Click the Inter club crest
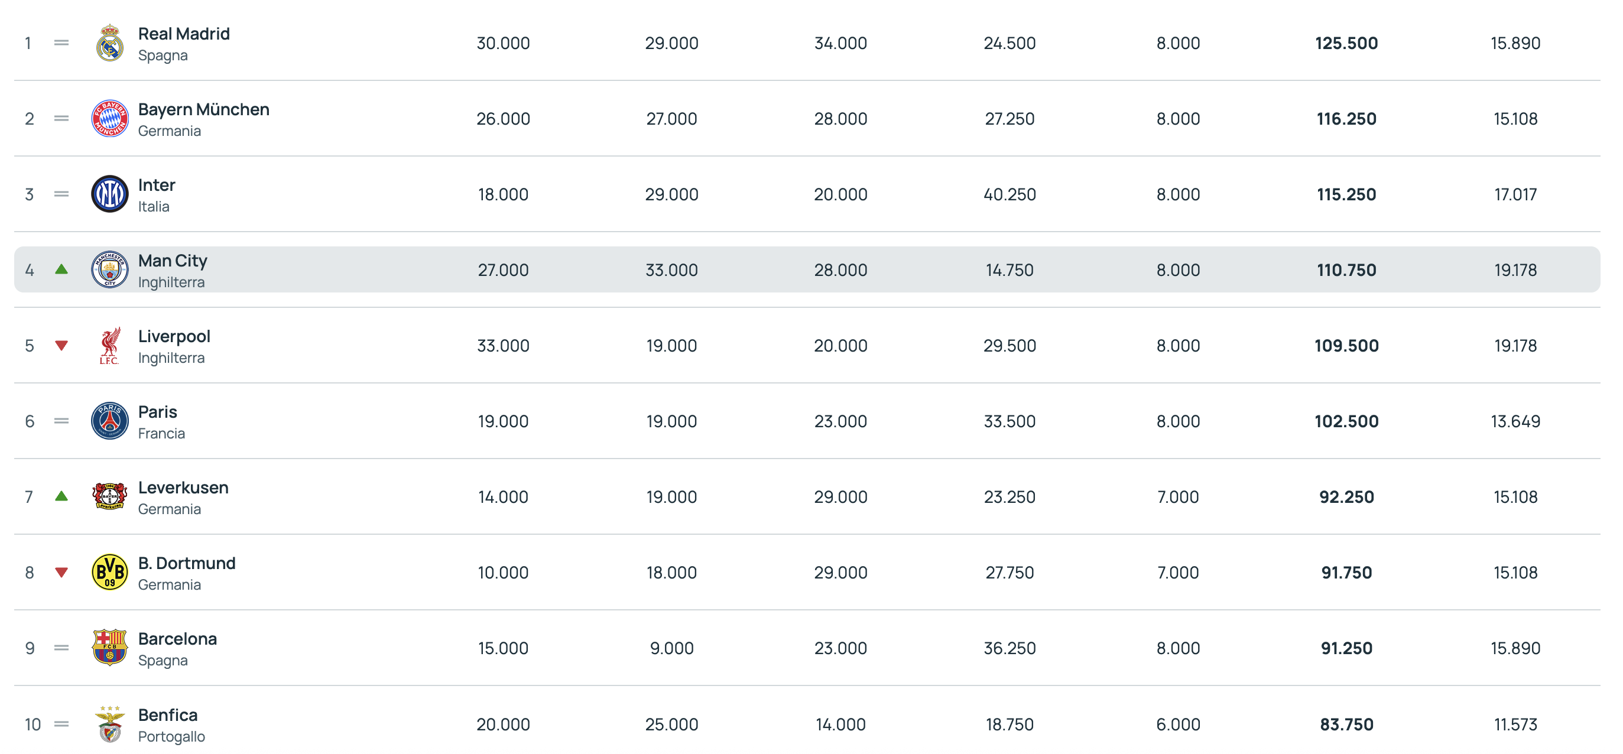The image size is (1623, 754). 109,194
